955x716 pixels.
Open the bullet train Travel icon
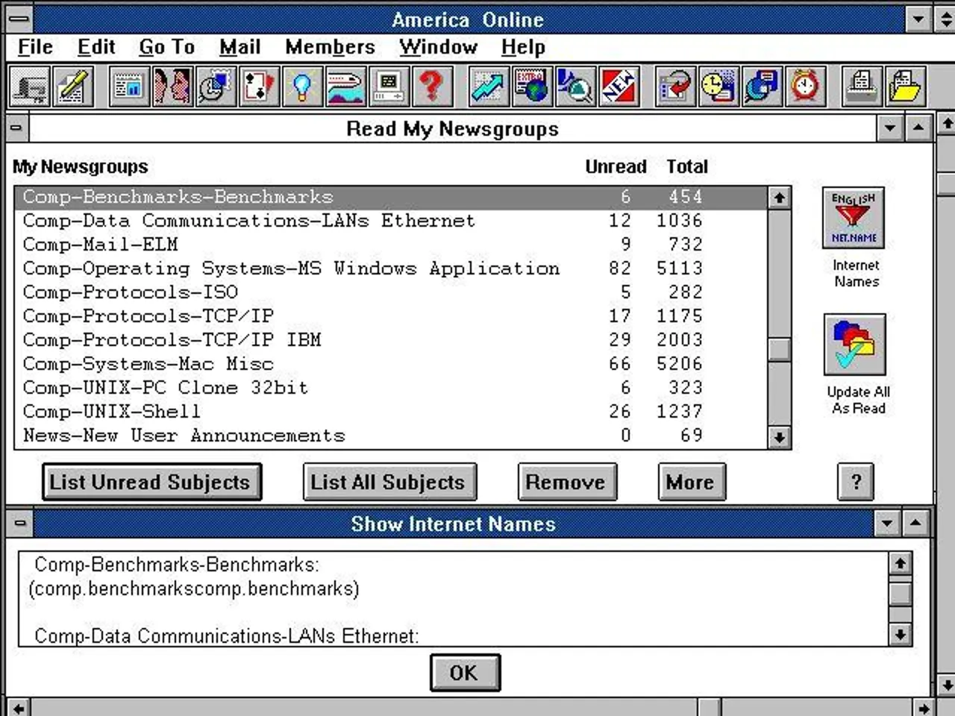click(345, 87)
